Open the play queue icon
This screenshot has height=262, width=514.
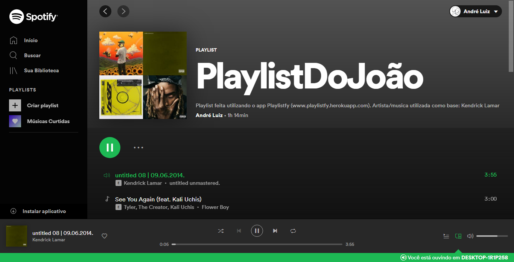(x=446, y=236)
